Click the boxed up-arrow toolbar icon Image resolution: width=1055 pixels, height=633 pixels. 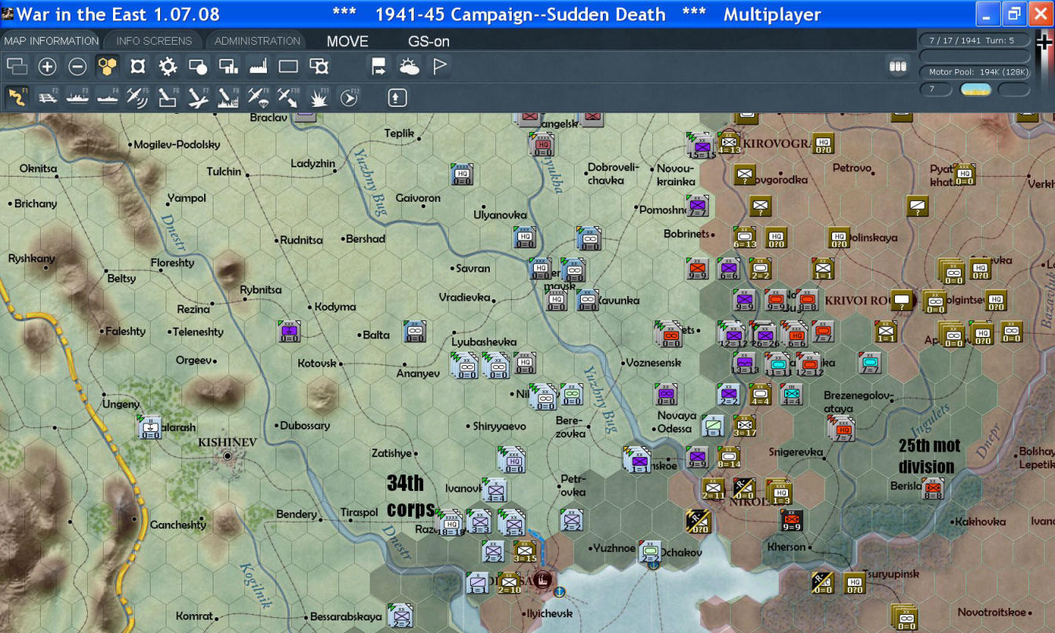pyautogui.click(x=397, y=97)
